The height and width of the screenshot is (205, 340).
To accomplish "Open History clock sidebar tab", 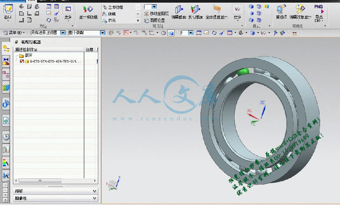I will click(x=6, y=137).
